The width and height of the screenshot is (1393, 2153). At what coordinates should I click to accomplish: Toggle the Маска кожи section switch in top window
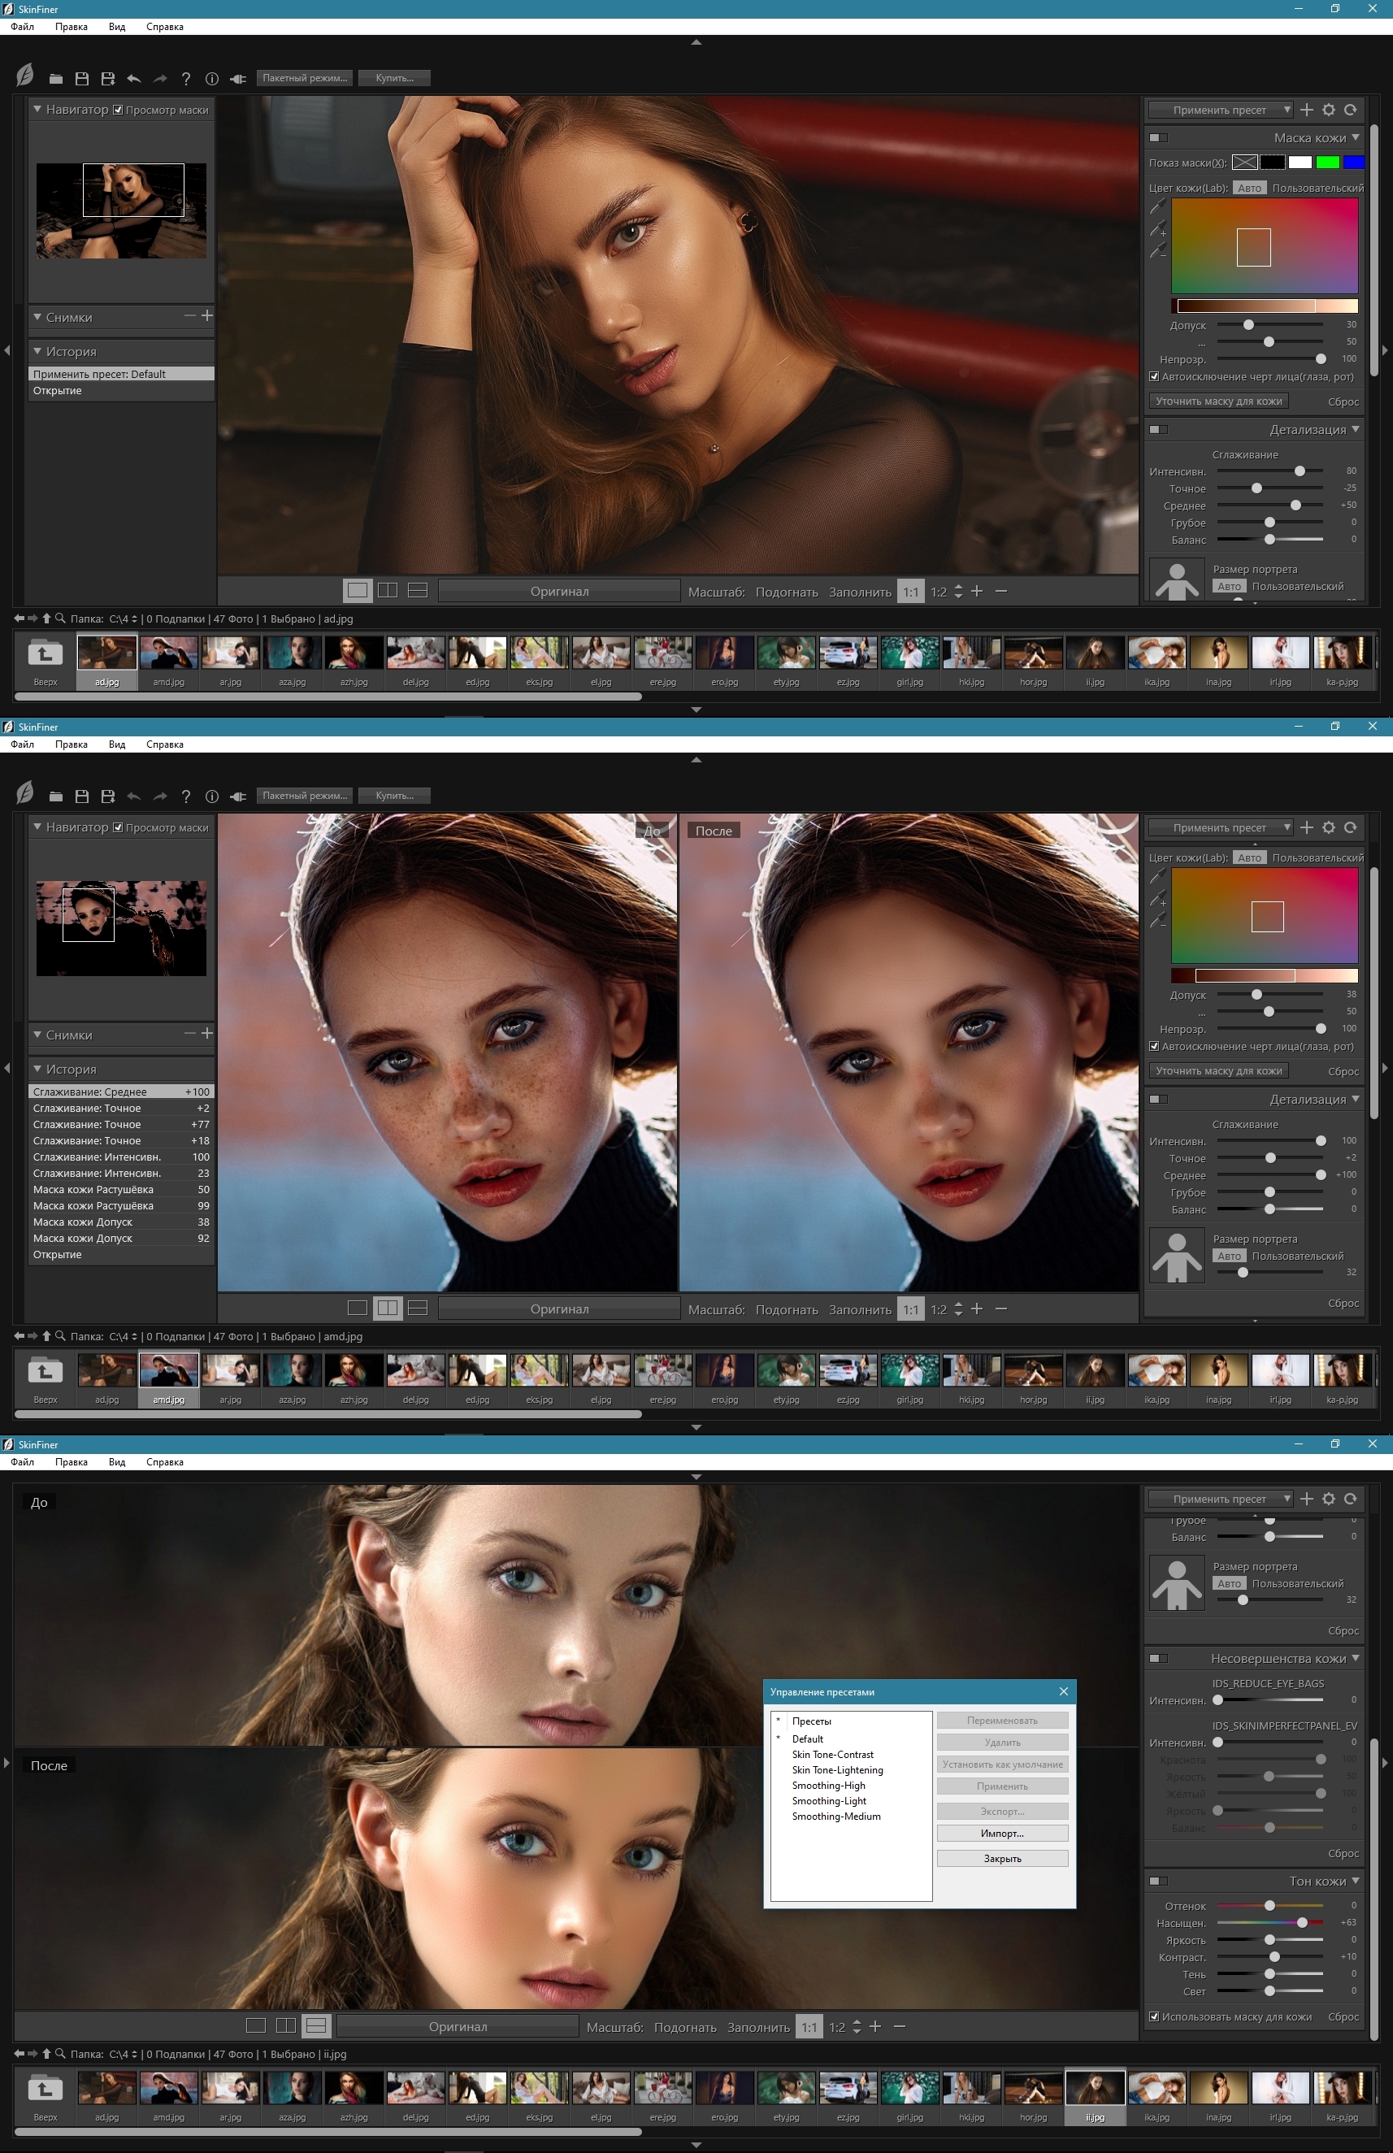[x=1158, y=137]
